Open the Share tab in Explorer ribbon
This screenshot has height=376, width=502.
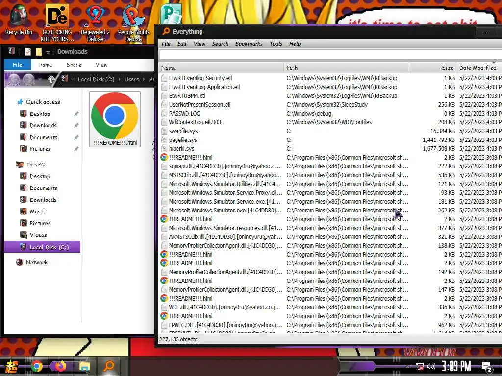tap(74, 65)
